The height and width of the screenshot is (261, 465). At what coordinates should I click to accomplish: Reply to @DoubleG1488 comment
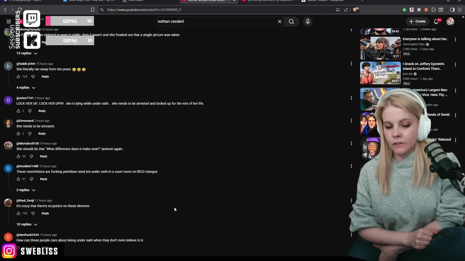click(x=44, y=179)
